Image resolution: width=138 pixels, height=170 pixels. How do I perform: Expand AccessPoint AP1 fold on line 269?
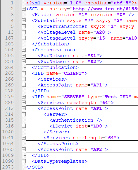pos(24,85)
